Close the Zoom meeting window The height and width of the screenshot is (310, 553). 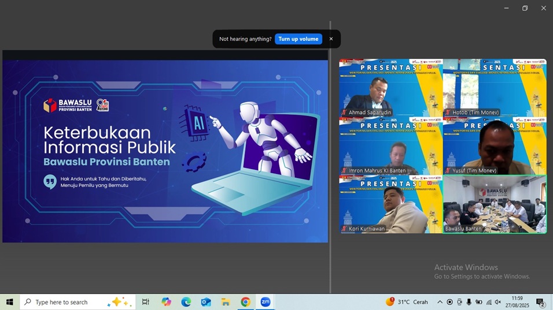(x=544, y=8)
